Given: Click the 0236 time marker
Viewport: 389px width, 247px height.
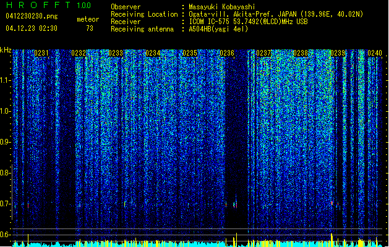Looking at the screenshot, I should point(227,53).
